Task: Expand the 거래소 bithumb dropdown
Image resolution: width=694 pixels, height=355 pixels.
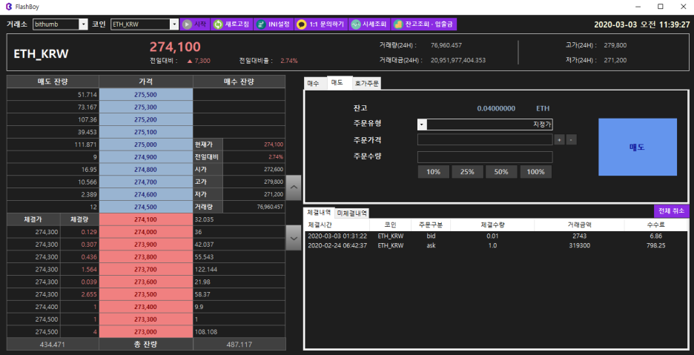Action: point(82,24)
